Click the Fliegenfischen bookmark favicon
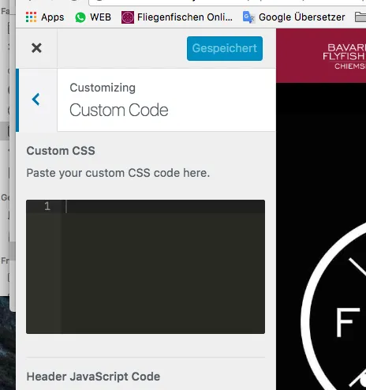This screenshot has width=366, height=390. [128, 17]
